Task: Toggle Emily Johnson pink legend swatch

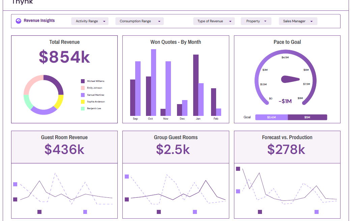Action: 83,88
